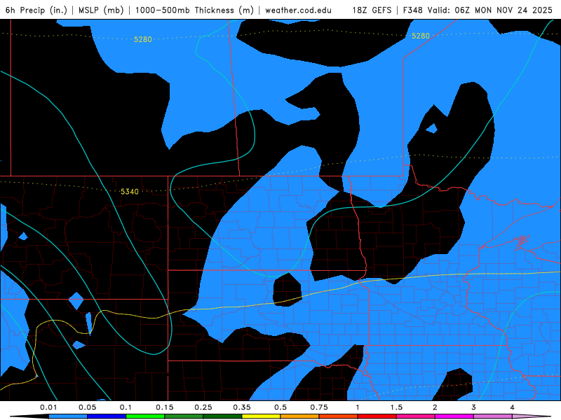The image size is (561, 420).
Task: Click the "0.01" legend value
Action: [x=48, y=407]
